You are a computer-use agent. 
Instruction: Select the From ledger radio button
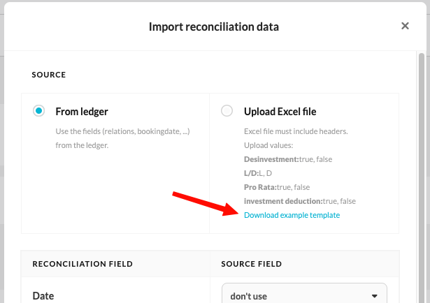39,111
